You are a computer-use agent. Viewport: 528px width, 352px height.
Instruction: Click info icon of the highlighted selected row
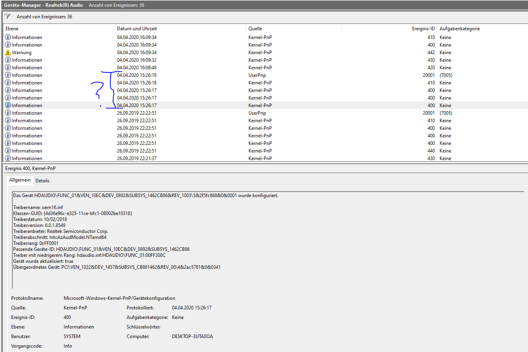point(8,106)
